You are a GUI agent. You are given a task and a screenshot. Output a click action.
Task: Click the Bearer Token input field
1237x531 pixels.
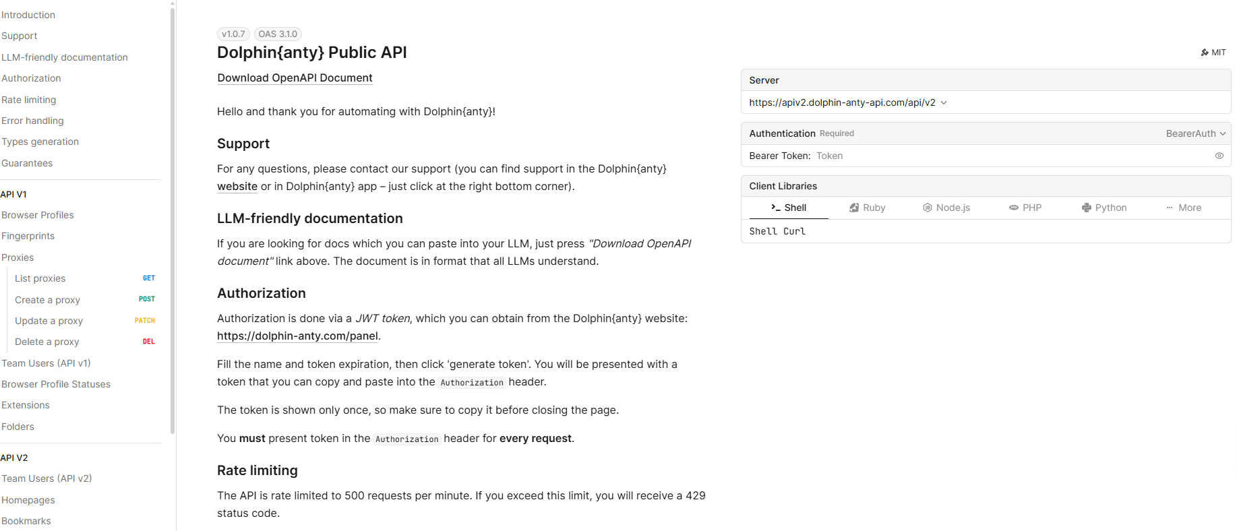click(x=1011, y=156)
